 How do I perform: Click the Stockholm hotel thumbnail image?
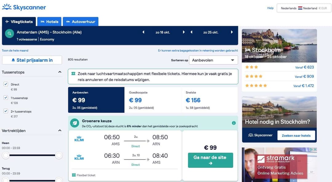click(x=279, y=46)
